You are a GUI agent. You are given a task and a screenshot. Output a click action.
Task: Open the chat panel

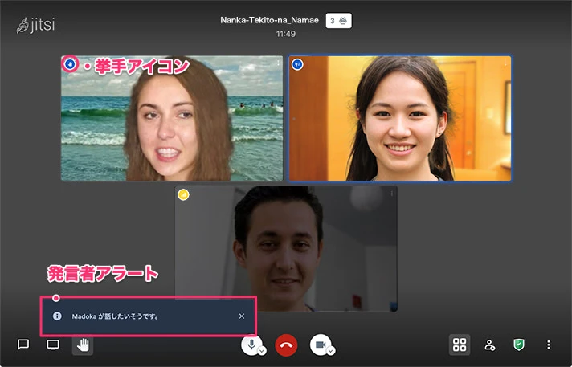coord(23,345)
